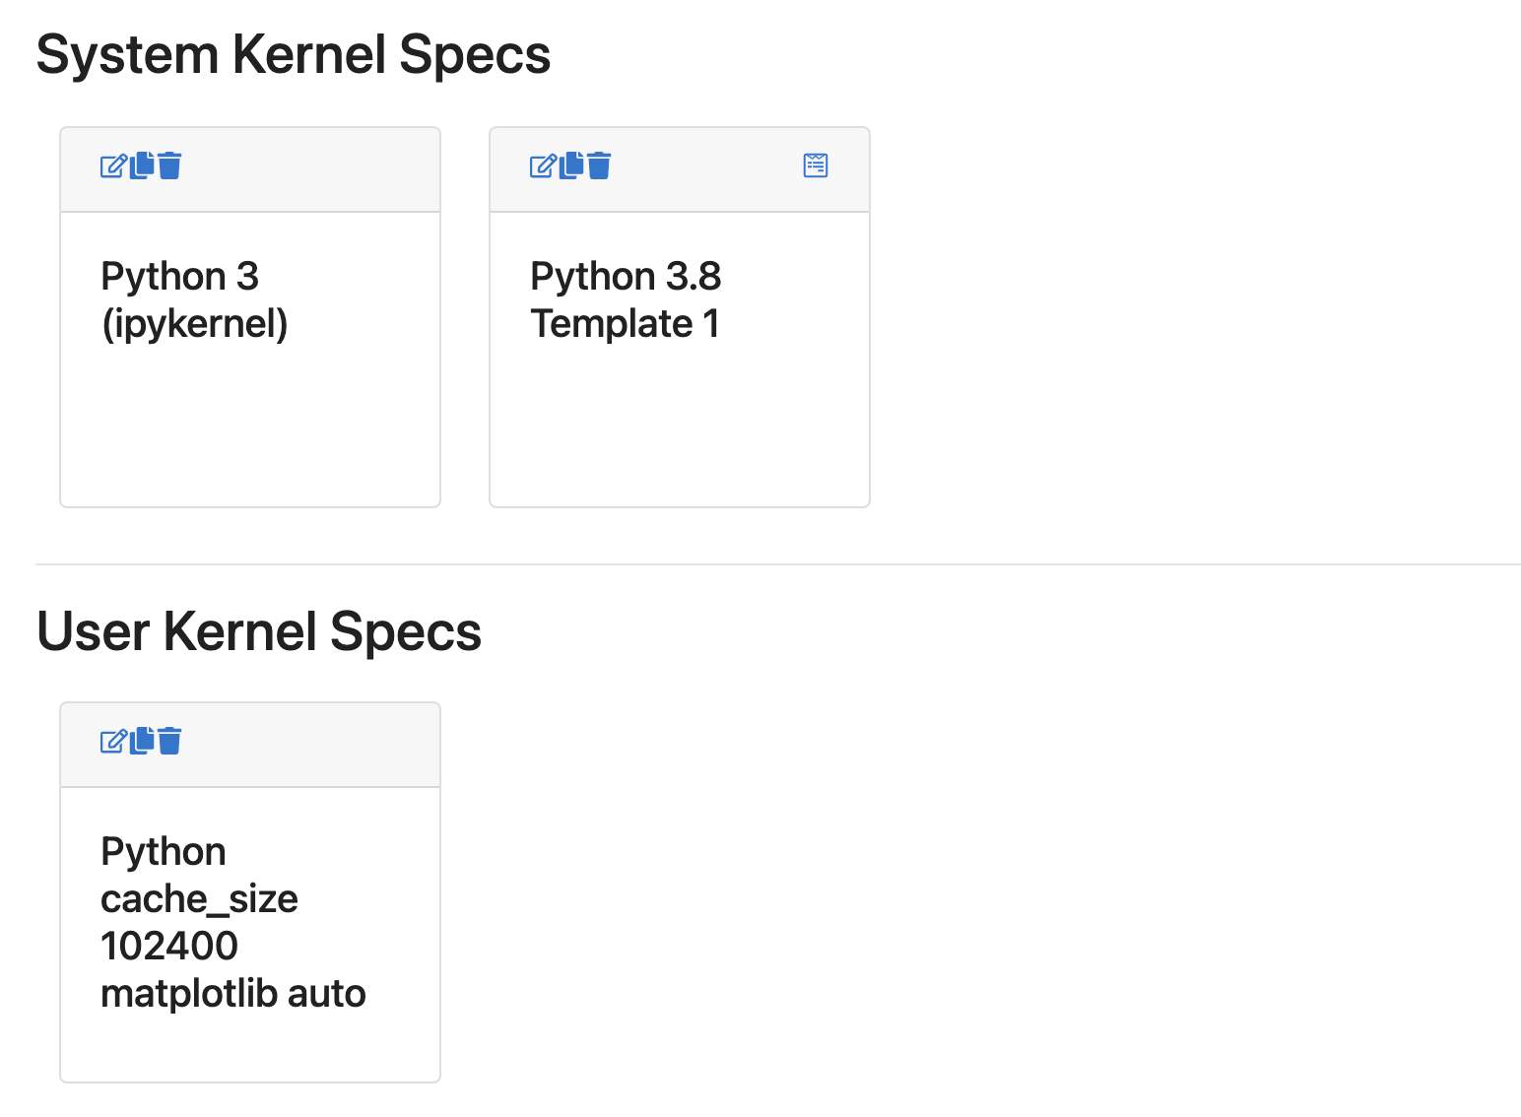The image size is (1521, 1117).
Task: Select the Python 3.8 Template 1 title
Action: point(626,299)
